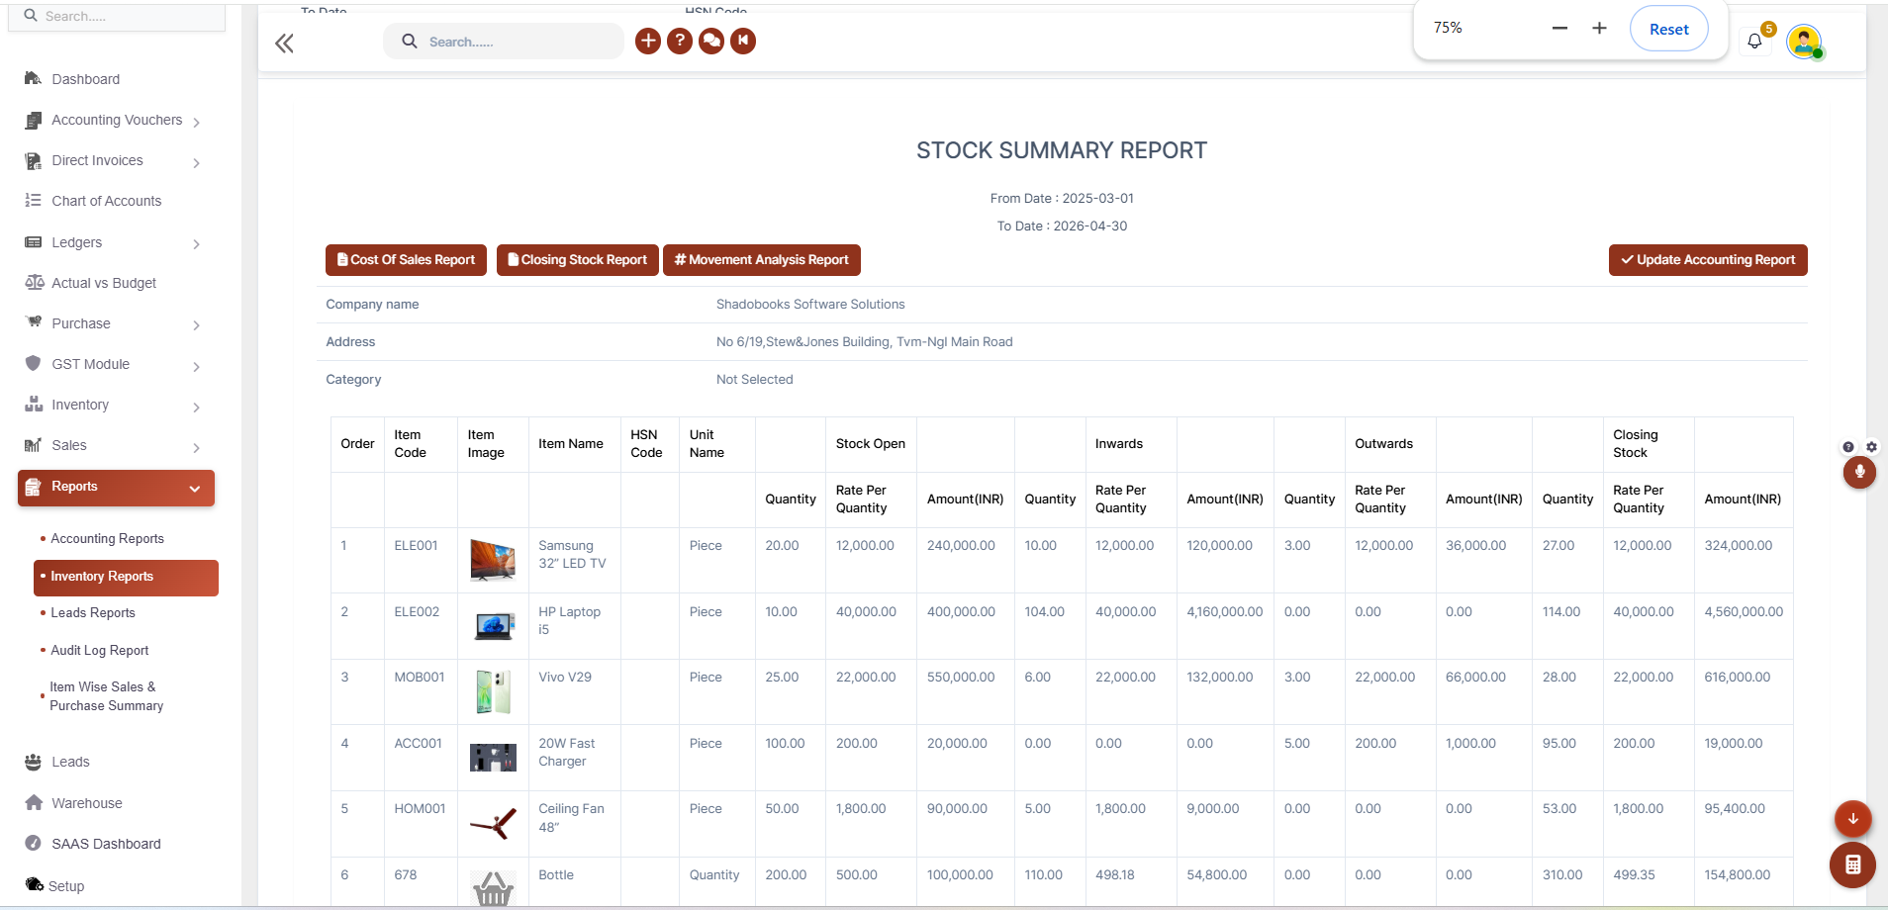1888x910 pixels.
Task: Decrease zoom with the minus button
Action: (1559, 28)
